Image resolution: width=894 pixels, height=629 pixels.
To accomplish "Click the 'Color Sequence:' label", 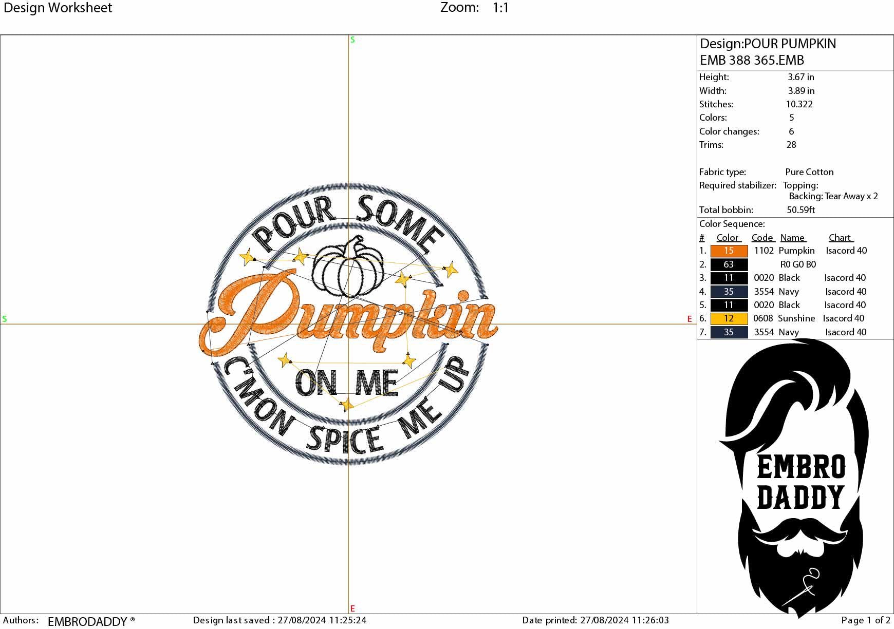I will (732, 224).
